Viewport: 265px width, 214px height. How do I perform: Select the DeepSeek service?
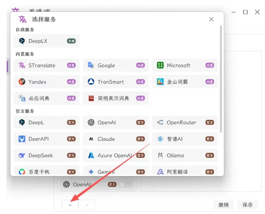47,156
